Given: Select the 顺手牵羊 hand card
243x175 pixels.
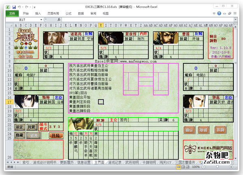Looking at the screenshot, I should (x=86, y=145).
